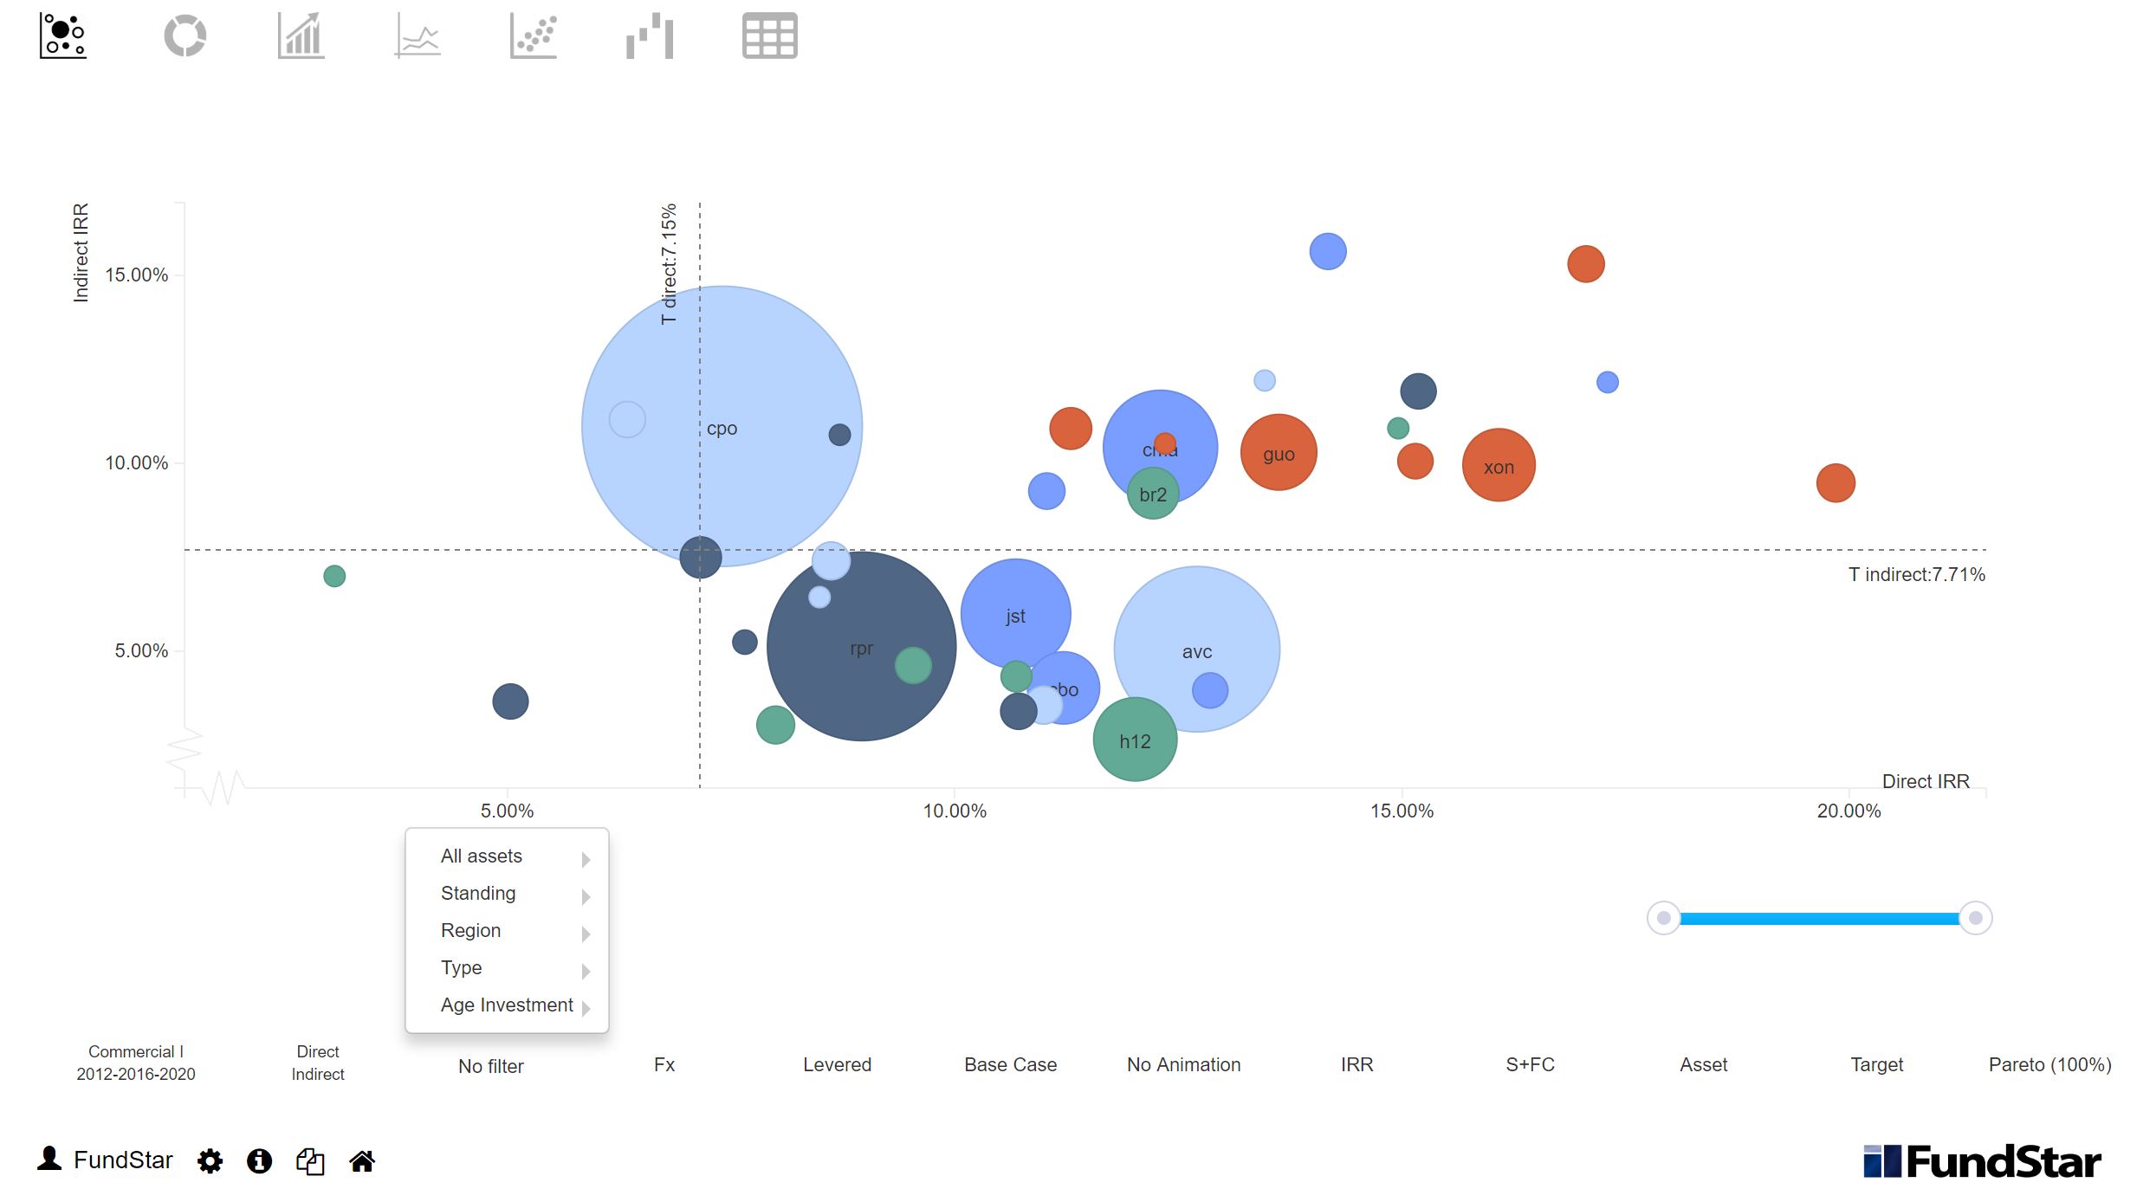Toggle the Direct Indirect selector
Screen dimensions: 2143x1202
click(x=318, y=1063)
